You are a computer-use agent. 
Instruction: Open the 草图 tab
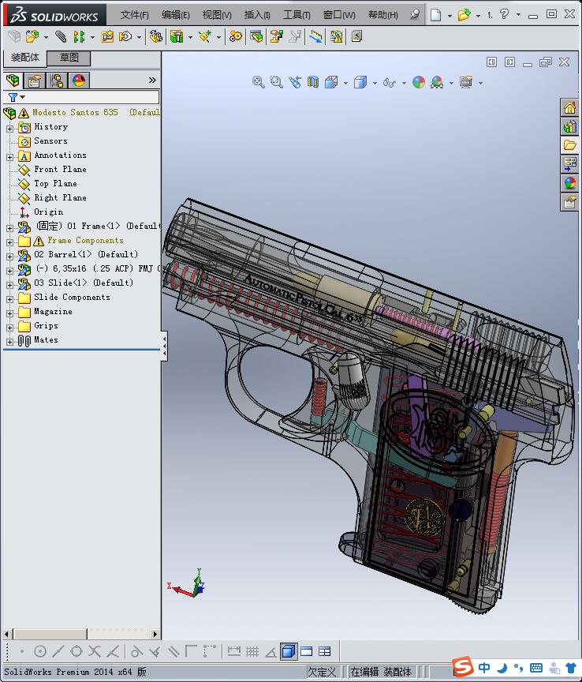[69, 58]
